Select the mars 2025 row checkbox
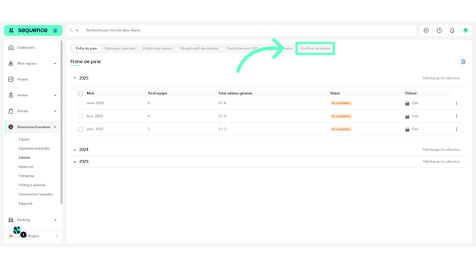 [x=80, y=103]
